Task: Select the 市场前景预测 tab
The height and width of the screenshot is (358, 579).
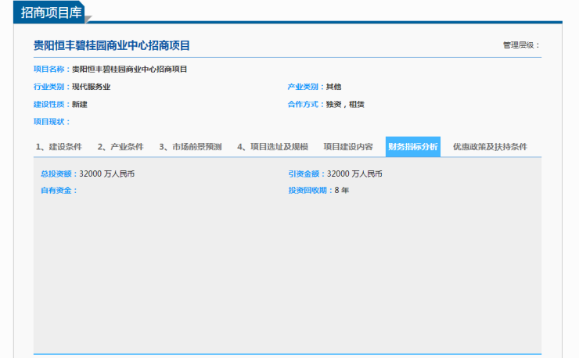Action: coord(190,147)
